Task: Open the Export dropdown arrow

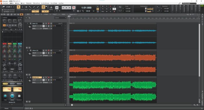Action: pyautogui.click(x=13, y=7)
